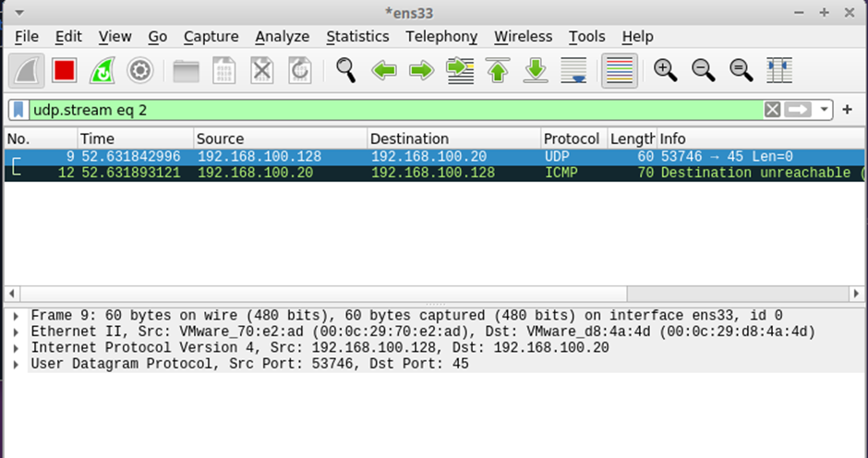Open the display filter history dropdown
Image resolution: width=868 pixels, height=458 pixels.
tap(825, 110)
